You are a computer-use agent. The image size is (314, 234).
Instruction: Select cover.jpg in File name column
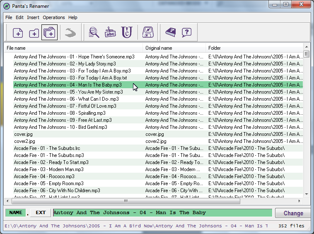(23, 134)
